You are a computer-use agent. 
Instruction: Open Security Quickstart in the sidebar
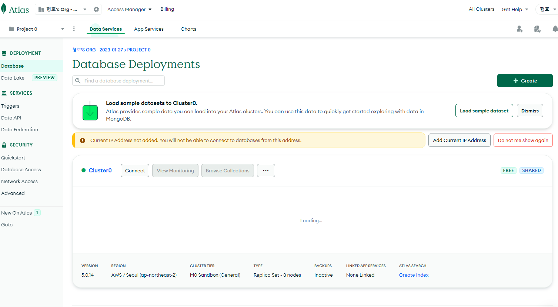(x=13, y=158)
